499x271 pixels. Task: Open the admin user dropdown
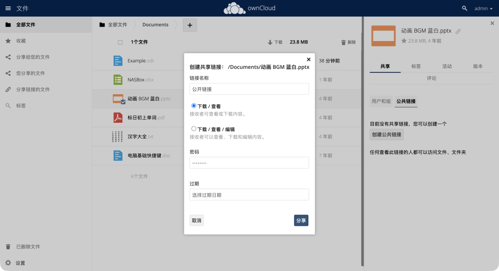(x=484, y=8)
